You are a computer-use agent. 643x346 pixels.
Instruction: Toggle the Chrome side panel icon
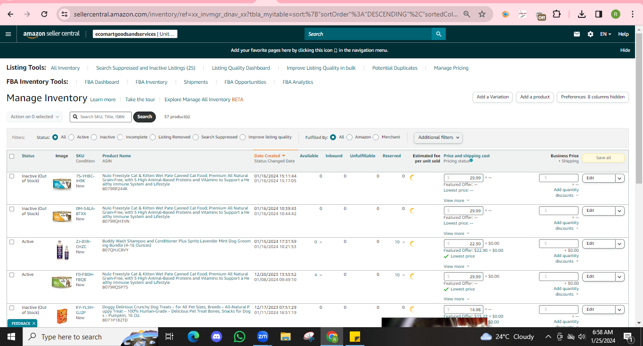[x=599, y=14]
